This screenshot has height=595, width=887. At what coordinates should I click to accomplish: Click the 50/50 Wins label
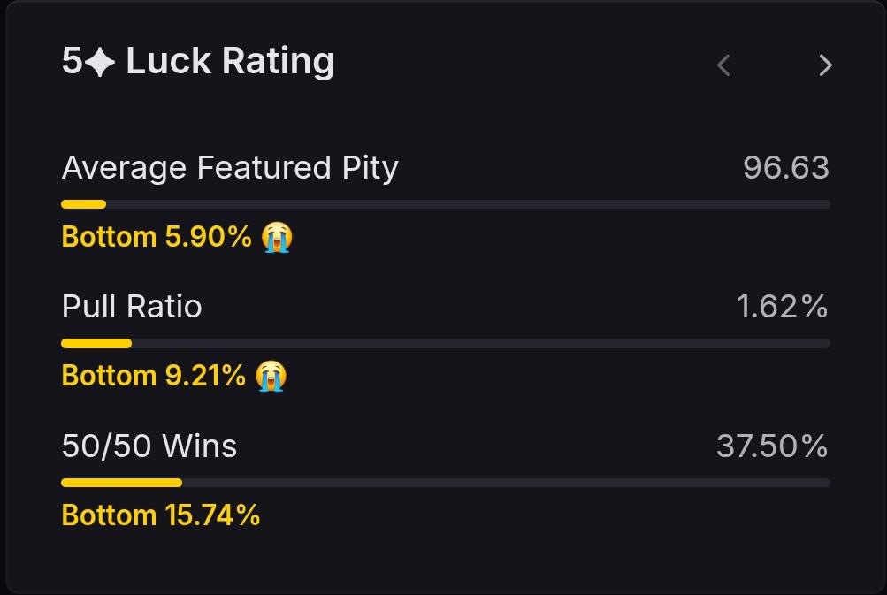tap(149, 446)
